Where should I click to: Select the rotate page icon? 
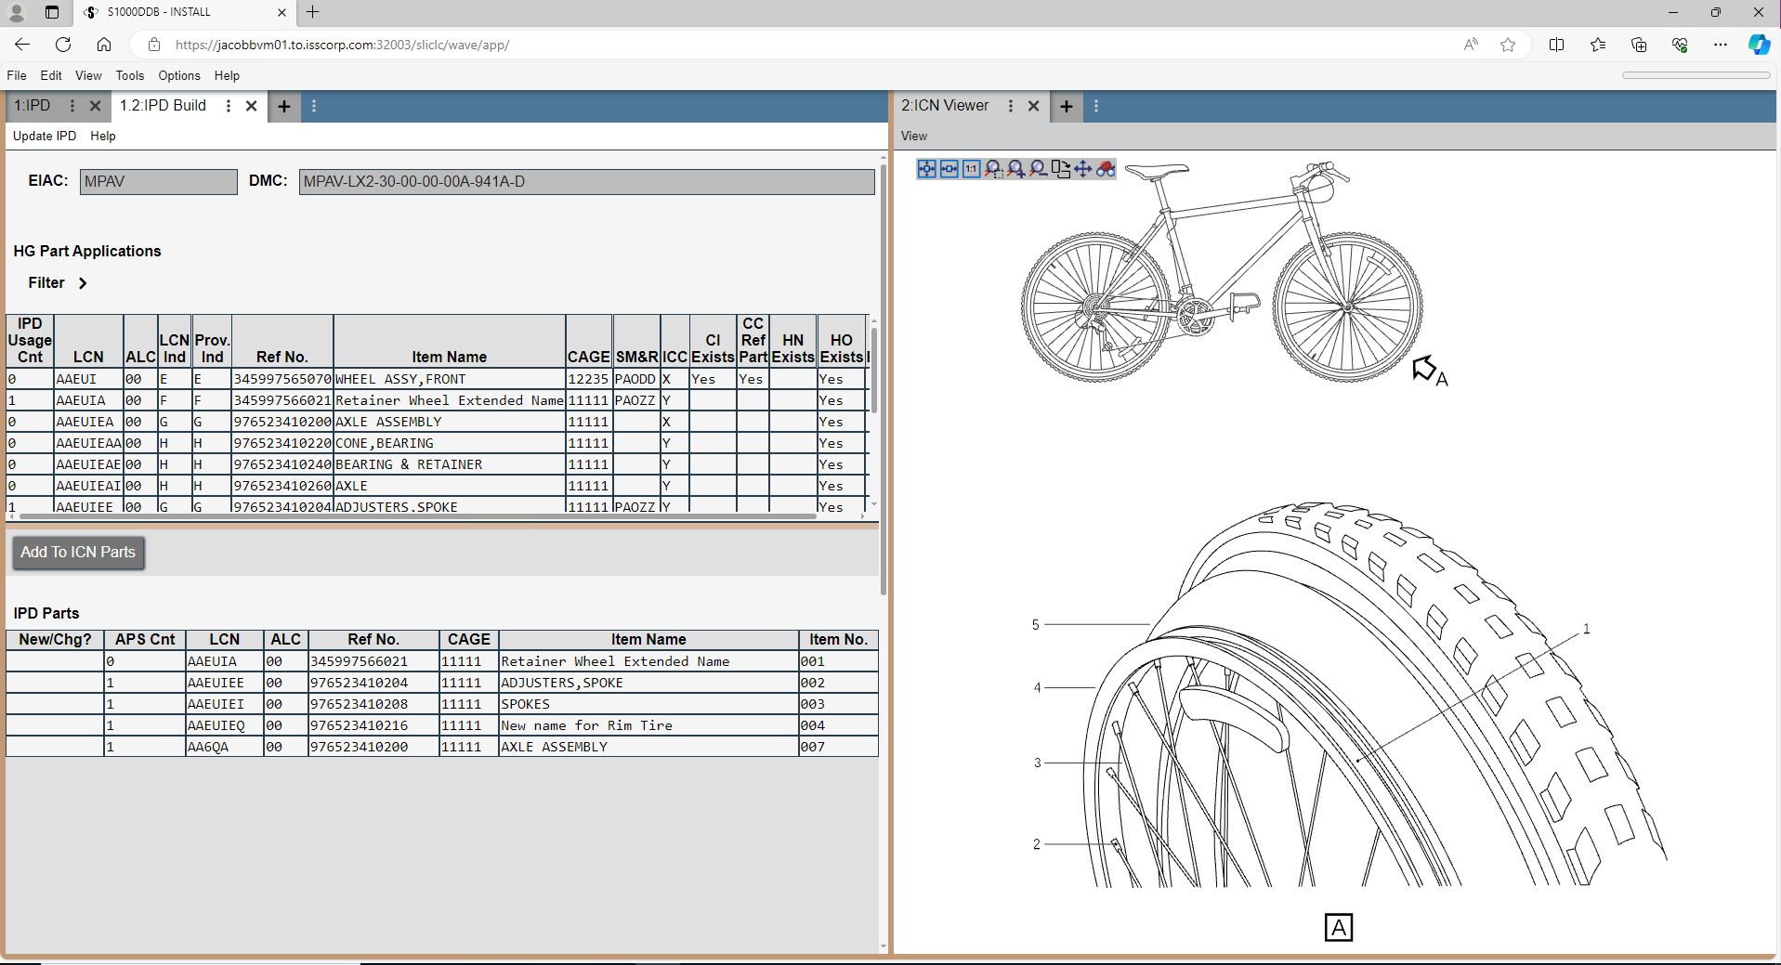[1062, 169]
